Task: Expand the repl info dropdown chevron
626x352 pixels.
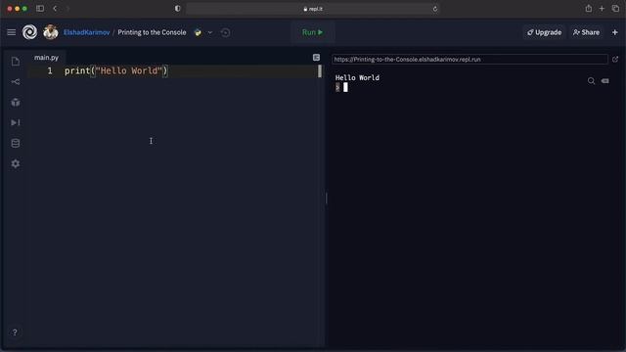Action: click(210, 32)
